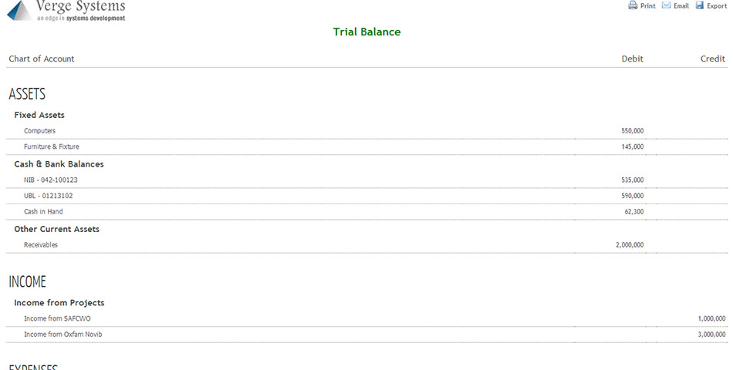Click the Receivables account row
The image size is (733, 370).
pyautogui.click(x=41, y=245)
